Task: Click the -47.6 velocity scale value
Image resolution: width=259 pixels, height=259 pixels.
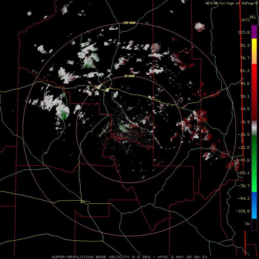Action: point(244,160)
